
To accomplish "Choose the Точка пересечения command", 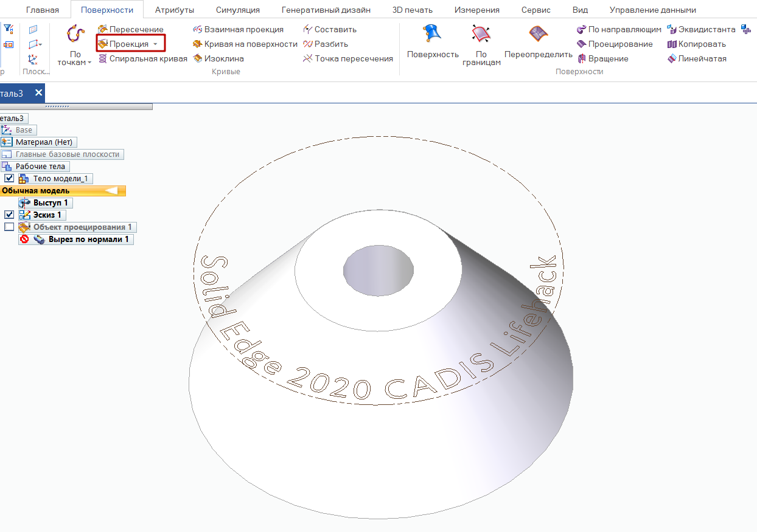I will click(348, 58).
